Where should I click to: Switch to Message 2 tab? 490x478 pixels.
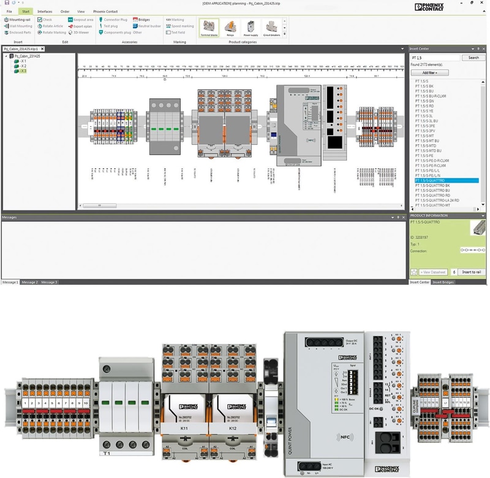point(29,282)
